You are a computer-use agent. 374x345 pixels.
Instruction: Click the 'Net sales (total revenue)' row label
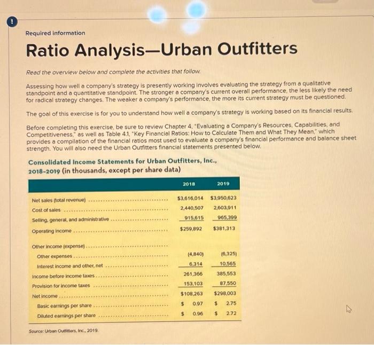[x=59, y=200]
